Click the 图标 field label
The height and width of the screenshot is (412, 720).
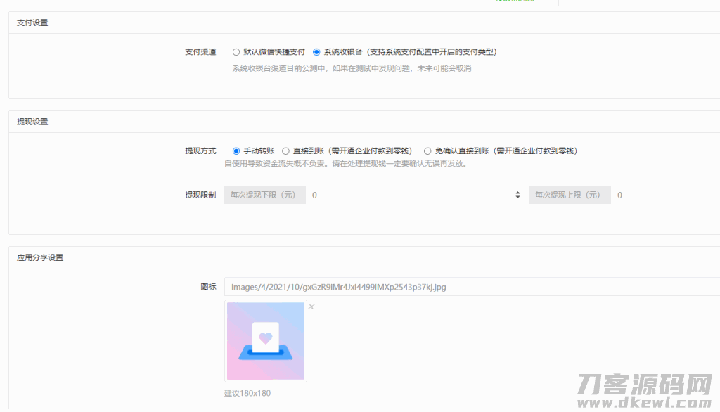click(208, 287)
